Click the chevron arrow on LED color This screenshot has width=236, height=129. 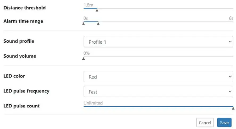(230, 77)
